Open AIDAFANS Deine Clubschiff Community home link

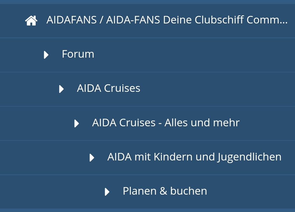167,20
